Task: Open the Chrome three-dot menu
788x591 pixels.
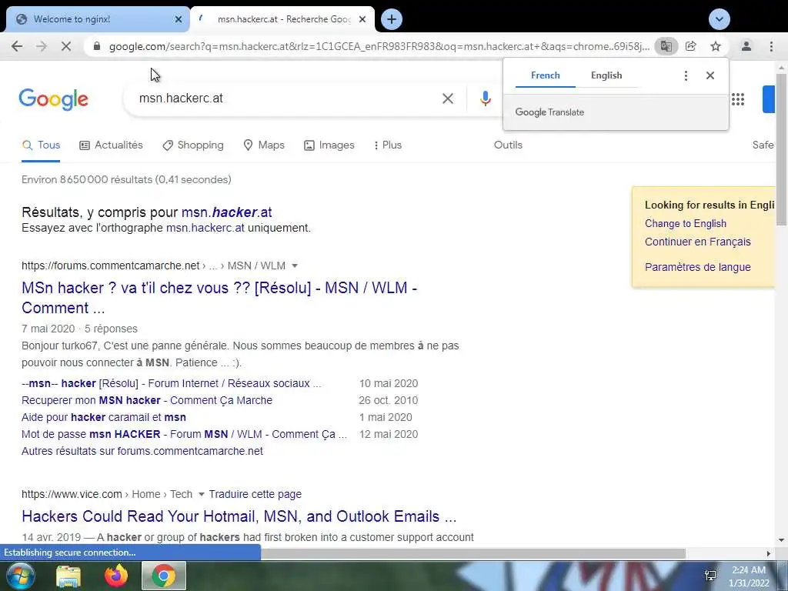Action: pyautogui.click(x=771, y=46)
